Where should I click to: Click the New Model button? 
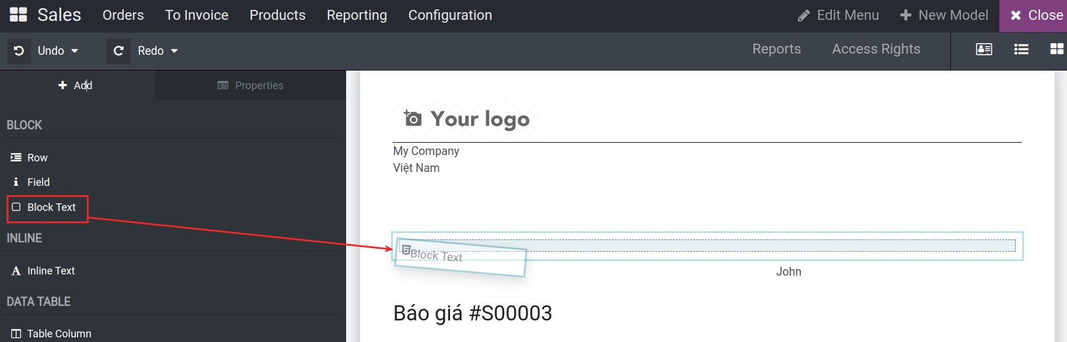(x=944, y=15)
